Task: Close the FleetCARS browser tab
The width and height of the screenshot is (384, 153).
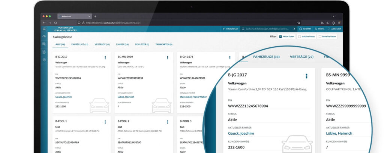Action: coord(89,16)
